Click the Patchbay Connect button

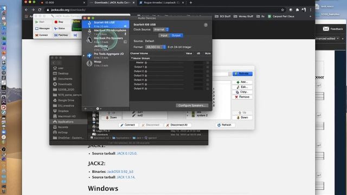click(x=128, y=125)
